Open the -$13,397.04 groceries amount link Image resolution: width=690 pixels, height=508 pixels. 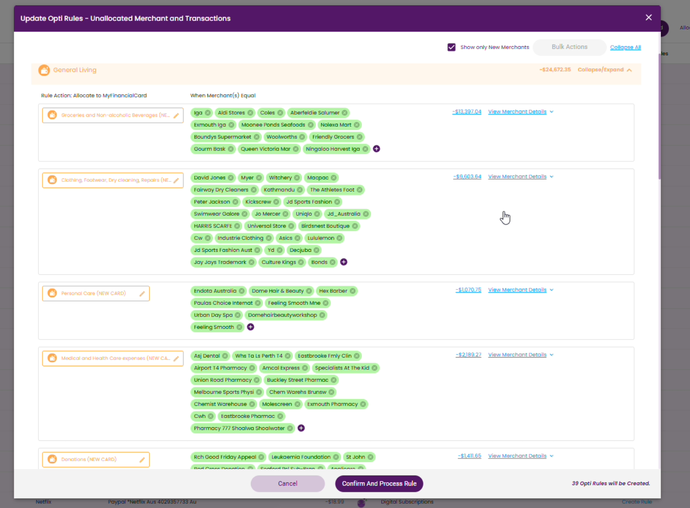(467, 112)
